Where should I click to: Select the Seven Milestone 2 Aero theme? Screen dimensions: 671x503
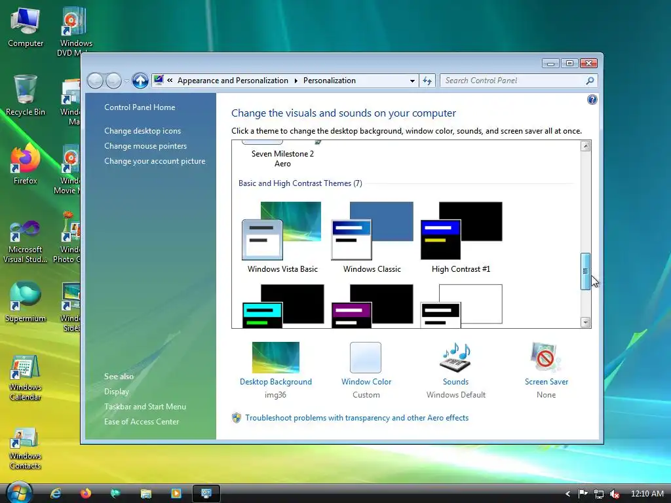coord(282,155)
